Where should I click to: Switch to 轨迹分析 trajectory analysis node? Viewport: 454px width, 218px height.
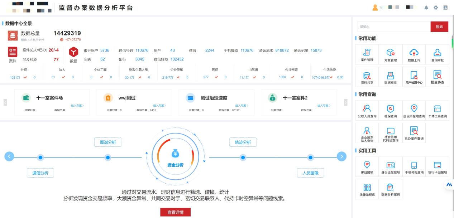(x=243, y=142)
